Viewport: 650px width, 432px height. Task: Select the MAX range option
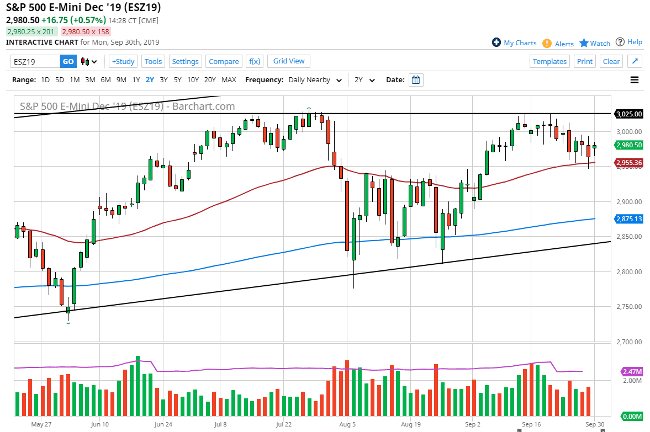click(x=229, y=80)
